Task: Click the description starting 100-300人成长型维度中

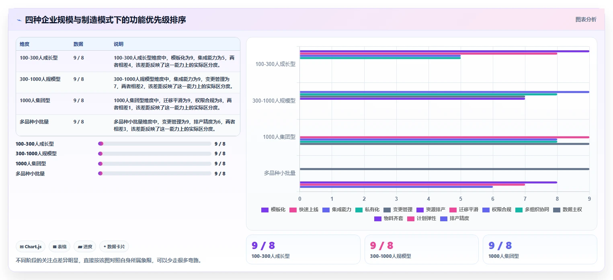Action: click(x=174, y=61)
